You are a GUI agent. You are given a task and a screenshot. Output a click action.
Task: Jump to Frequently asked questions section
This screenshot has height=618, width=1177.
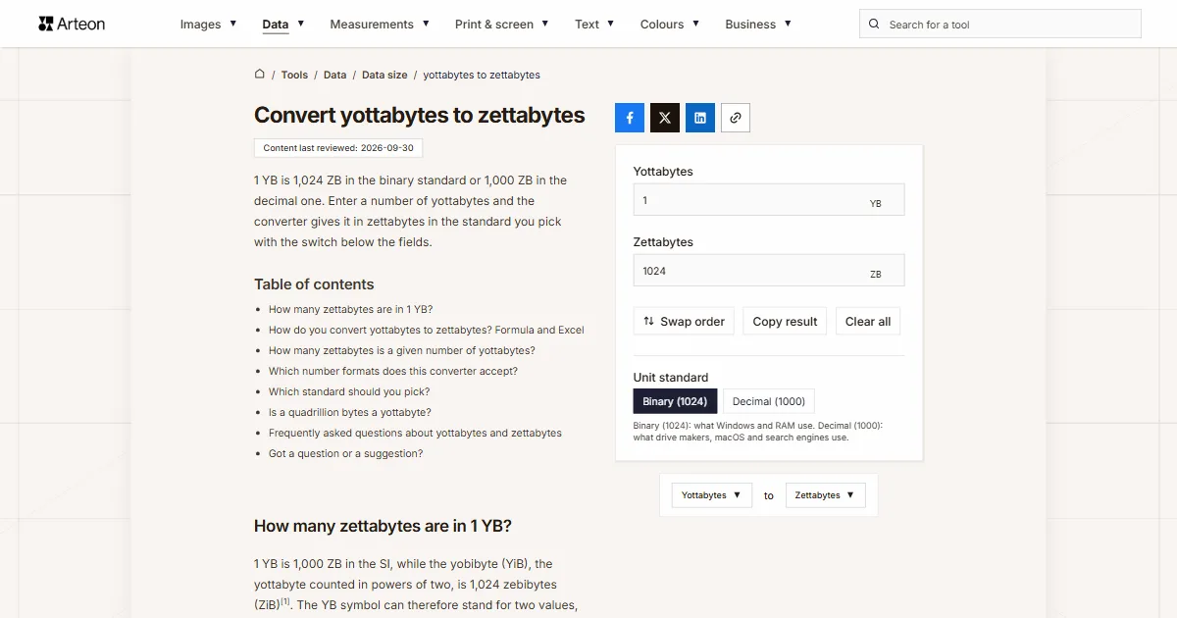[x=415, y=433]
